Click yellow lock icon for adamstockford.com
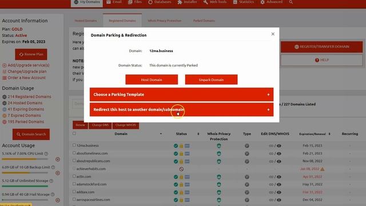Screen dimensions: 366x206 point(181,184)
